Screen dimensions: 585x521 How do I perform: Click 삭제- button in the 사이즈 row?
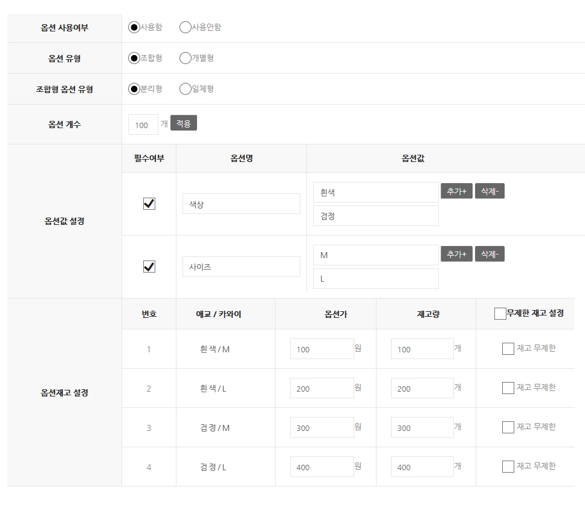pos(490,254)
